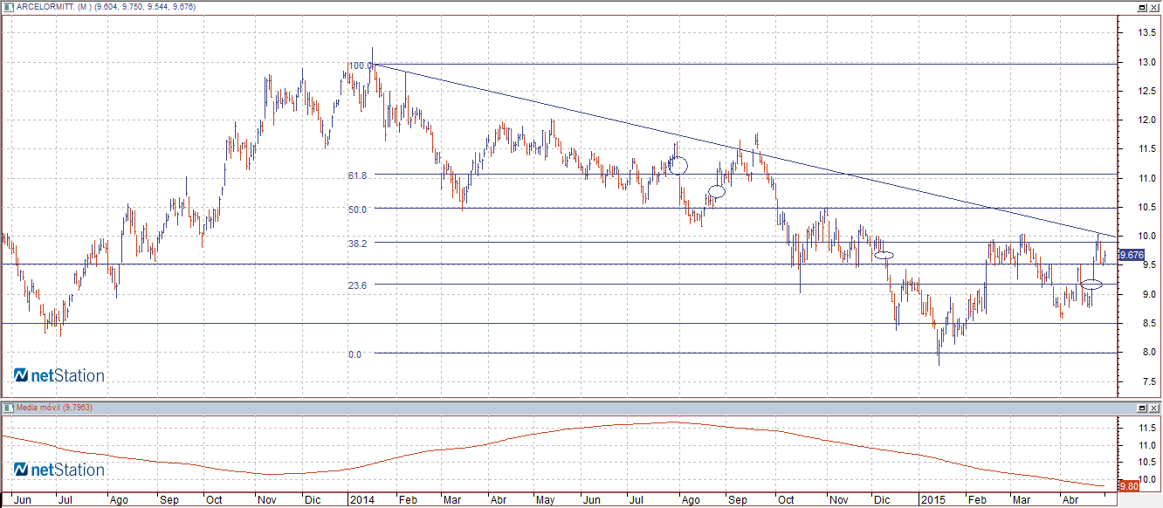This screenshot has height=508, width=1163.
Task: Click the netStation logo in indicator panel
Action: tap(59, 470)
